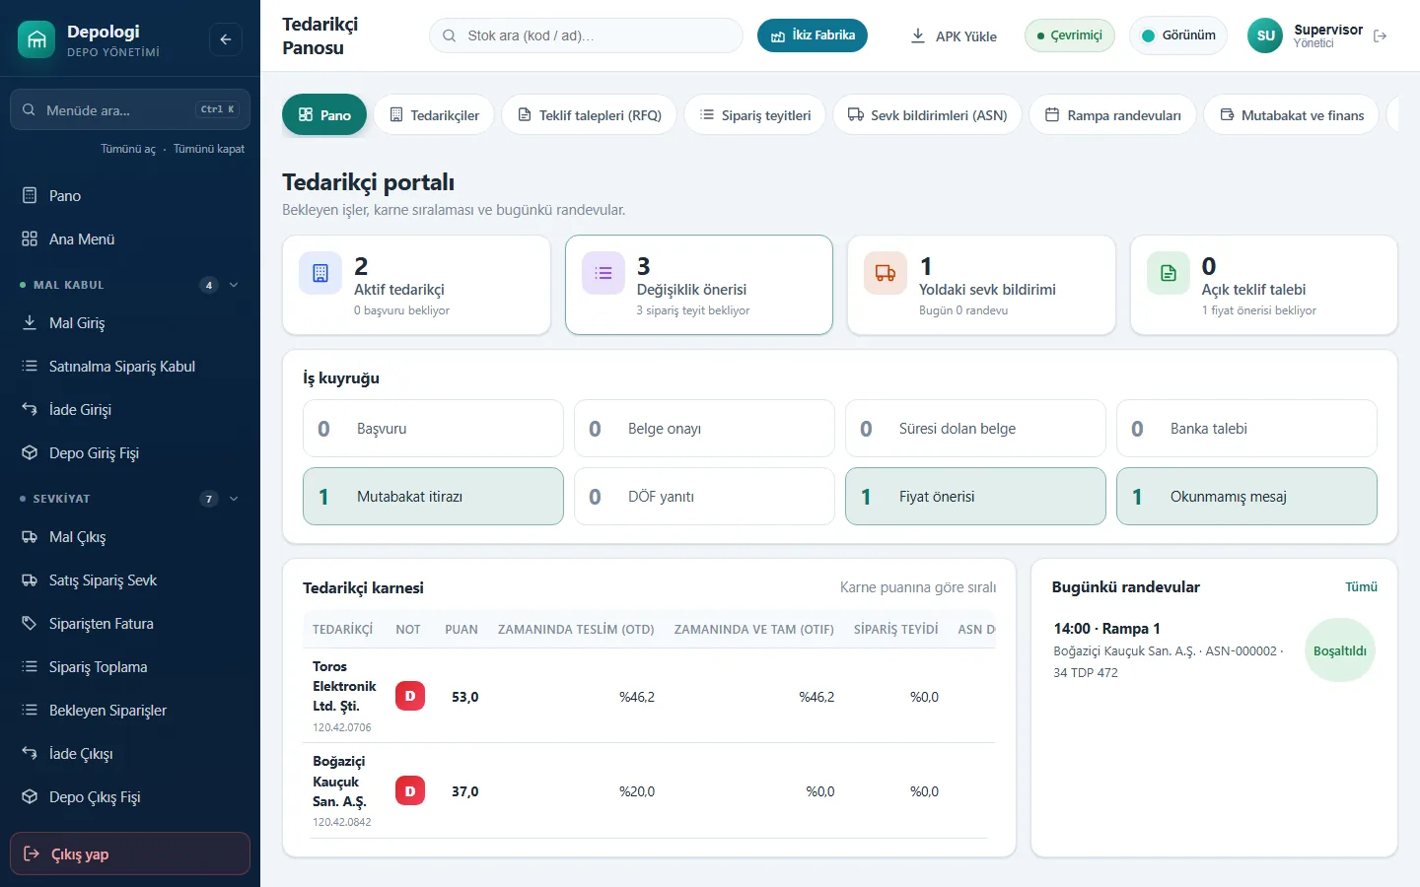Open Depo Giriş Fişi in the sidebar

pos(130,453)
